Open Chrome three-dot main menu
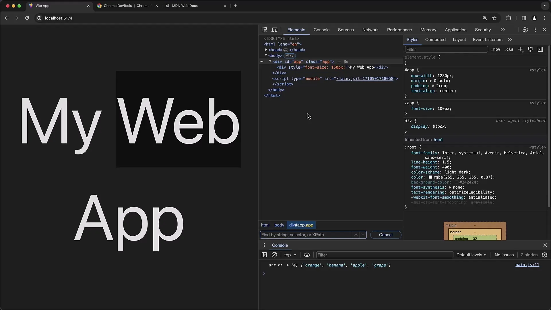The width and height of the screenshot is (551, 310). (x=545, y=18)
